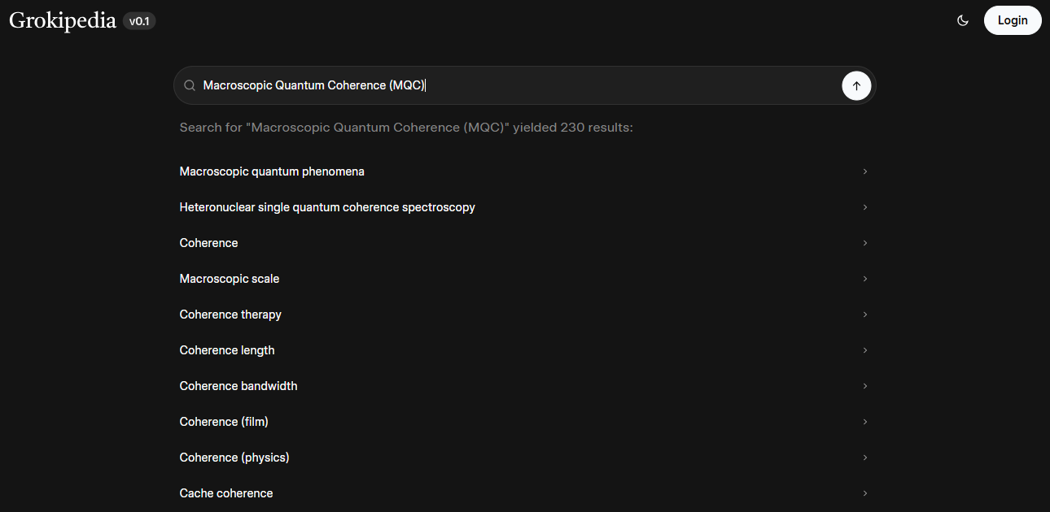
Task: Open the Coherence (physics) result
Action: tap(234, 458)
